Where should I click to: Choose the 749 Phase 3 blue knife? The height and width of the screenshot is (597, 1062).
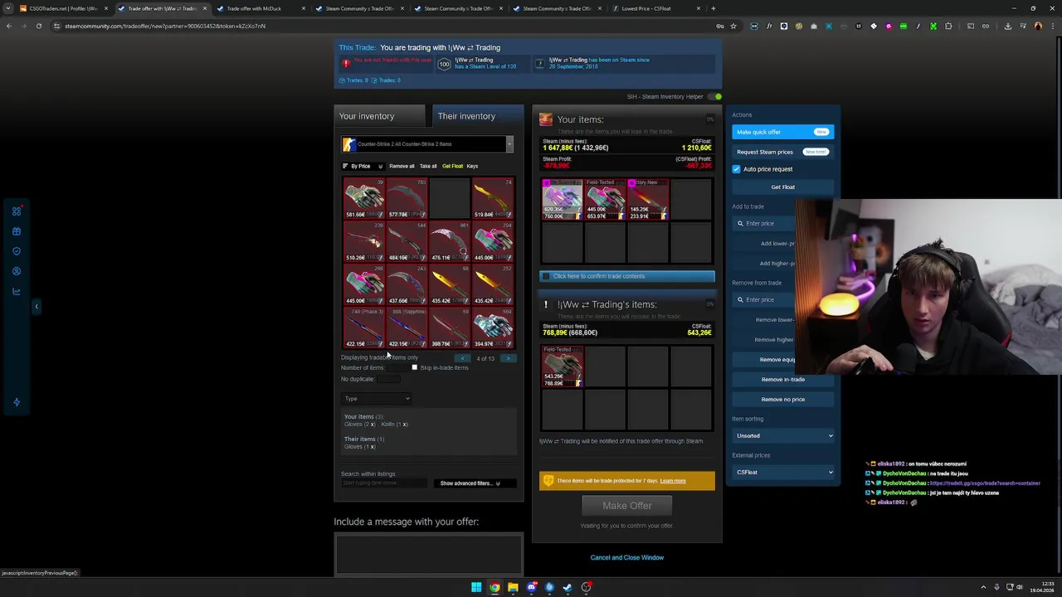pyautogui.click(x=364, y=328)
